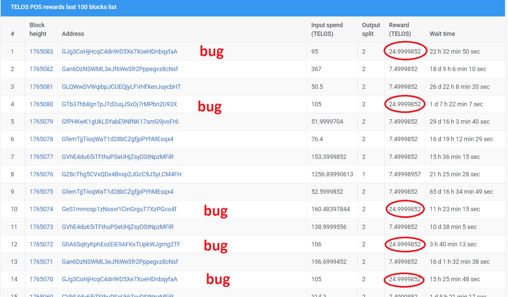Screen dimensions: 508x297
Task: Open address GfPHKwK1gUkLSYabE9NfNK17smG9jvoFr6
Action: point(120,122)
